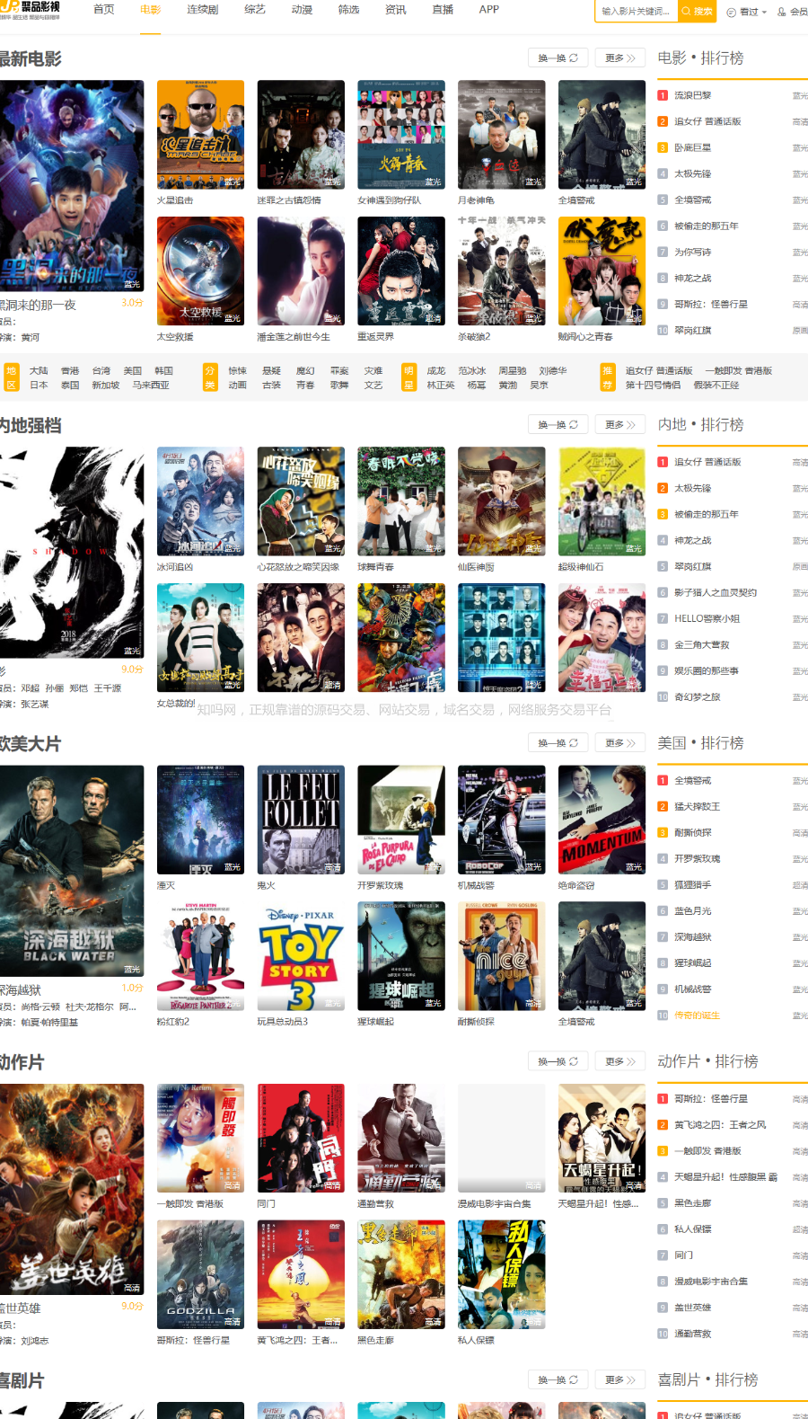Image resolution: width=808 pixels, height=1419 pixels.
Task: Open 流浪巴黎 in the movie ranking
Action: [x=693, y=95]
